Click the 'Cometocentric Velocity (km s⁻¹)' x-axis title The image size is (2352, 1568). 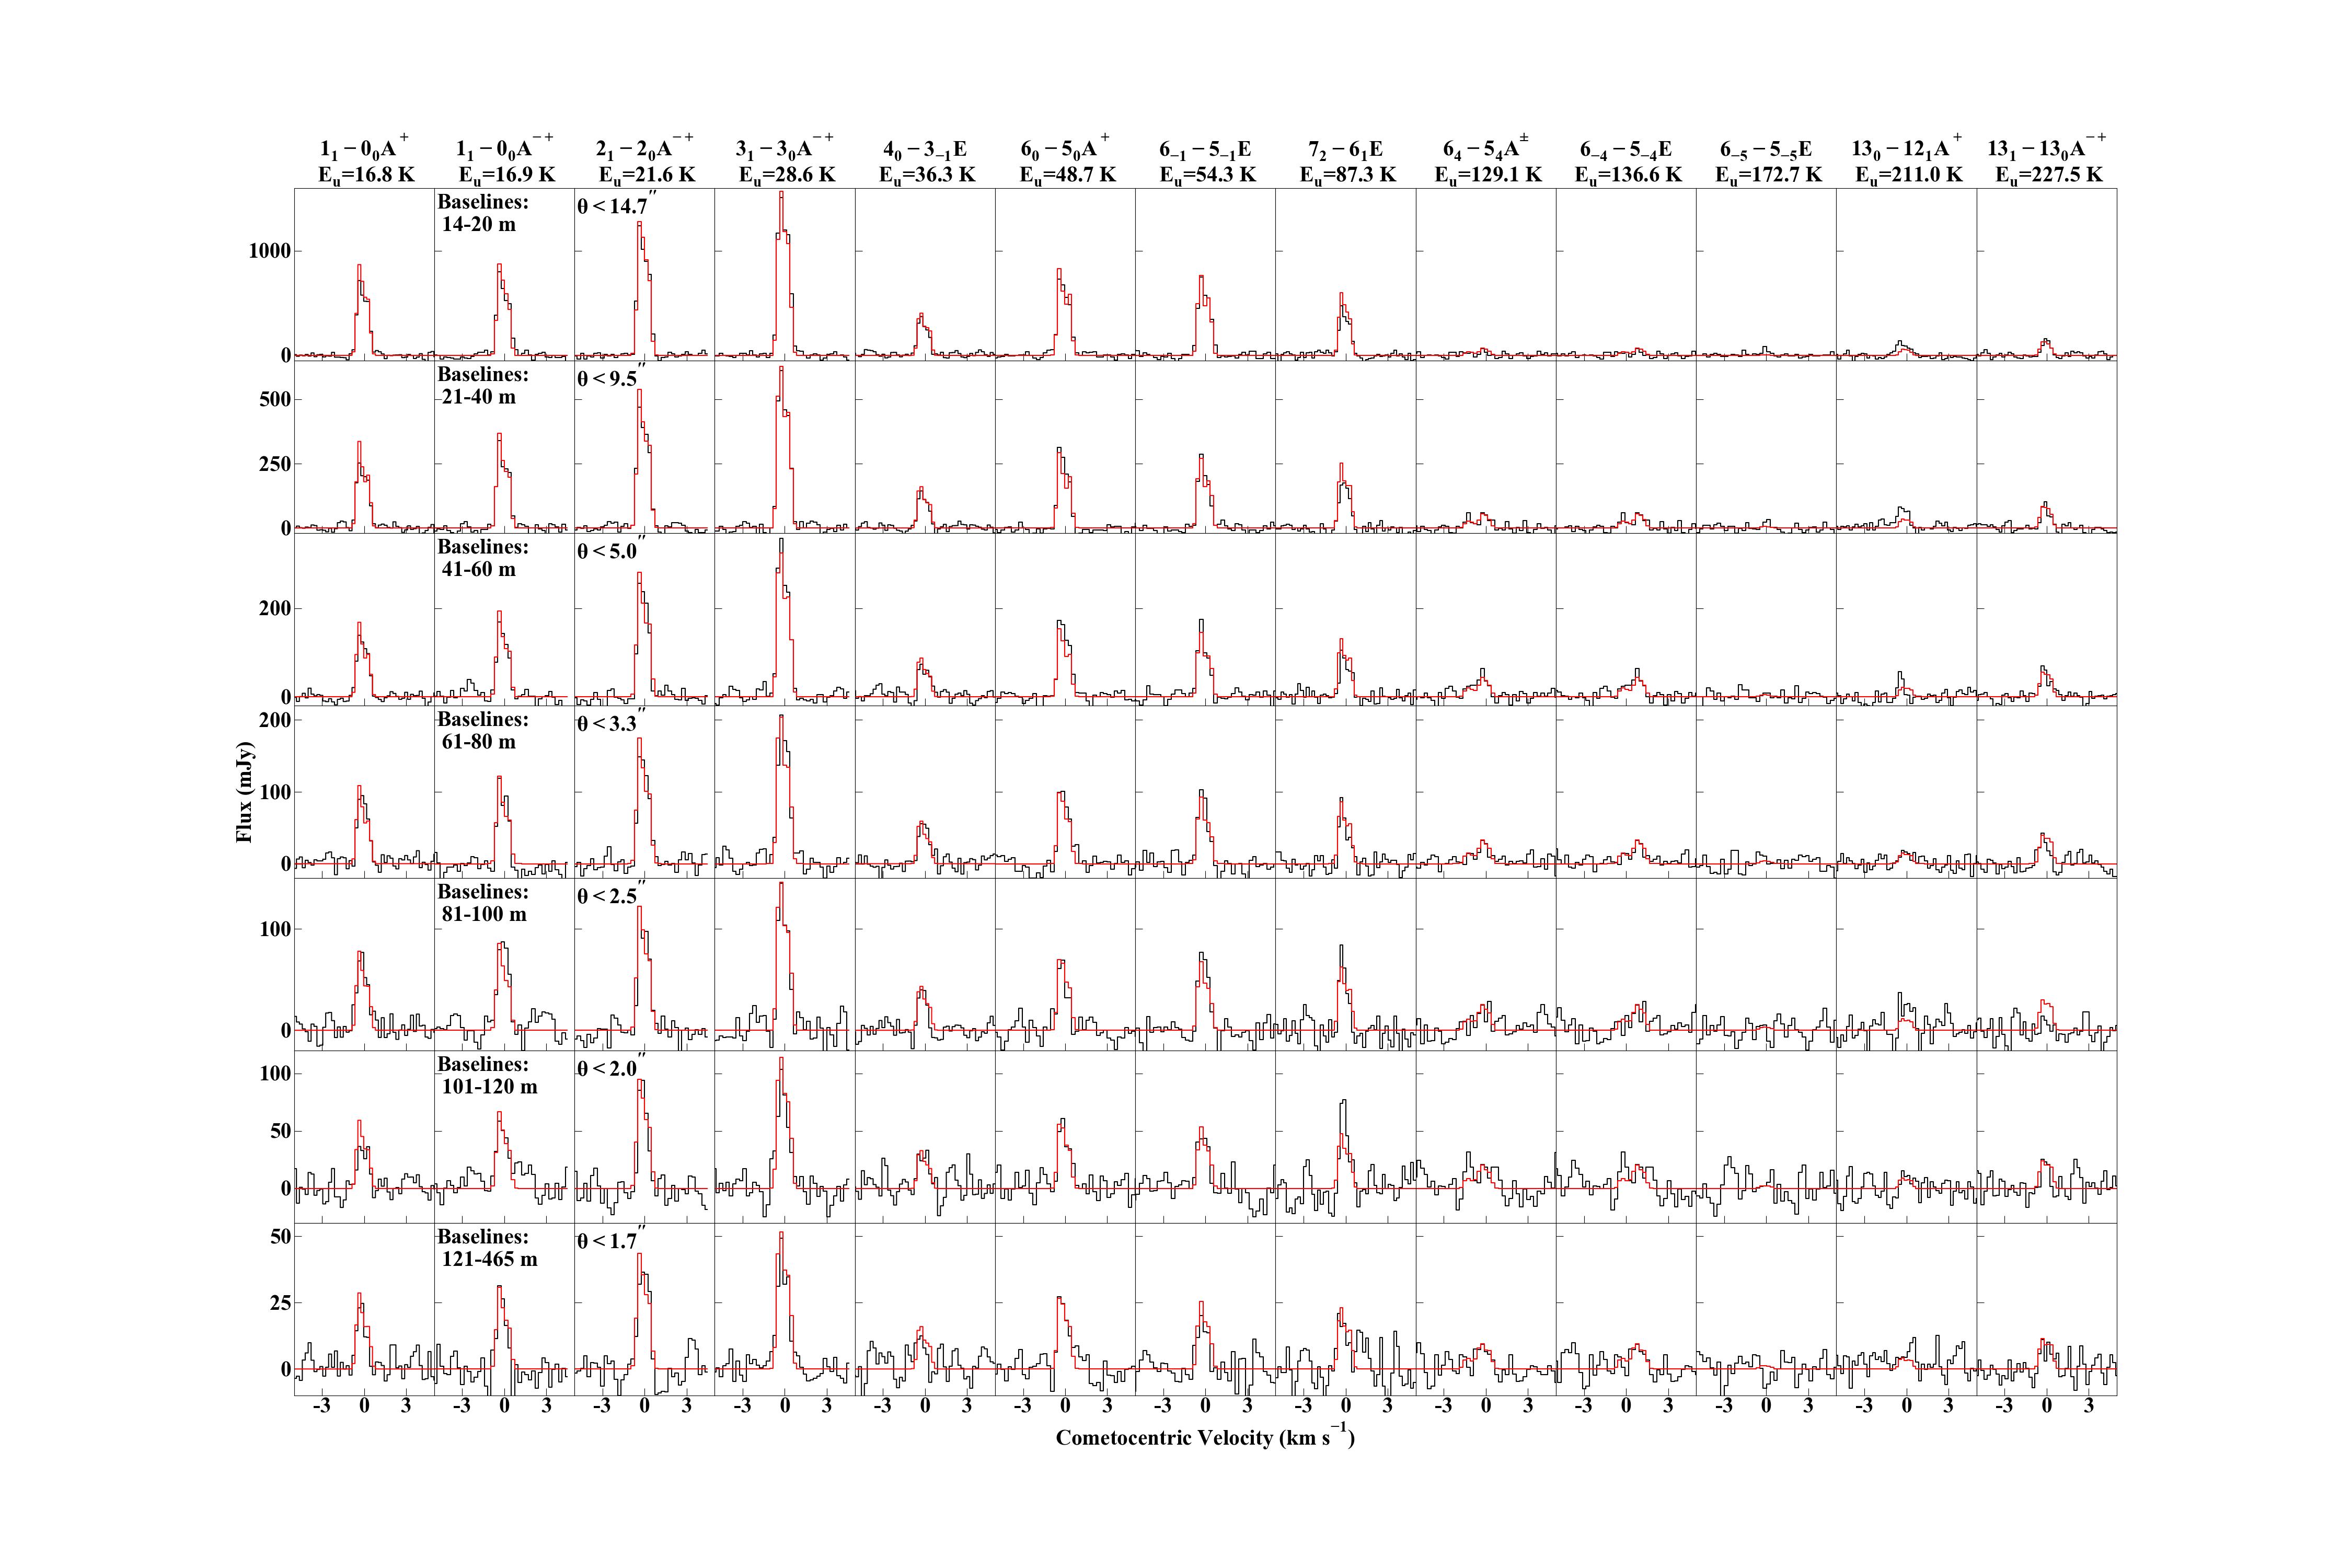point(1204,1438)
